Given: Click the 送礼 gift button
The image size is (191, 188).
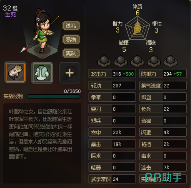Looking at the screenshot, I should click(x=71, y=26).
